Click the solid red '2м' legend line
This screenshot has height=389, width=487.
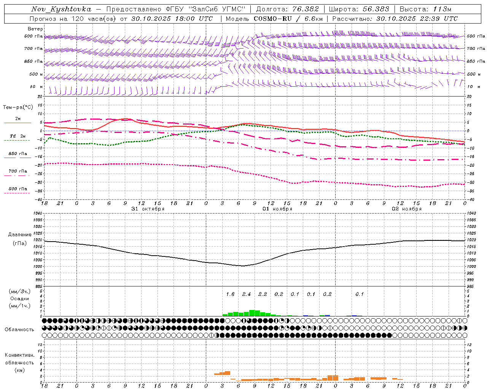(x=18, y=123)
